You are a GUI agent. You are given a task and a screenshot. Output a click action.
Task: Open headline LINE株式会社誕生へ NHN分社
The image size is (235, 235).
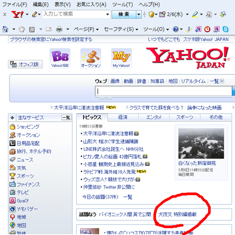point(113,149)
